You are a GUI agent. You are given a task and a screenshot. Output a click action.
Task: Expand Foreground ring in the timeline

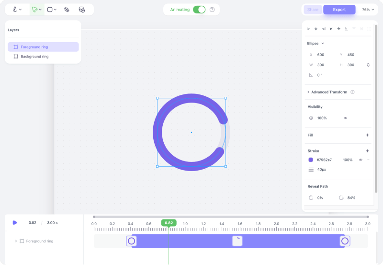[16, 241]
